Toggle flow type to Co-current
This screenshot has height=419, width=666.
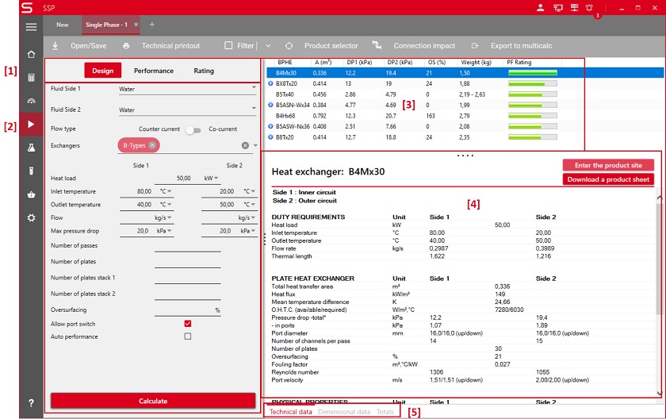click(193, 129)
